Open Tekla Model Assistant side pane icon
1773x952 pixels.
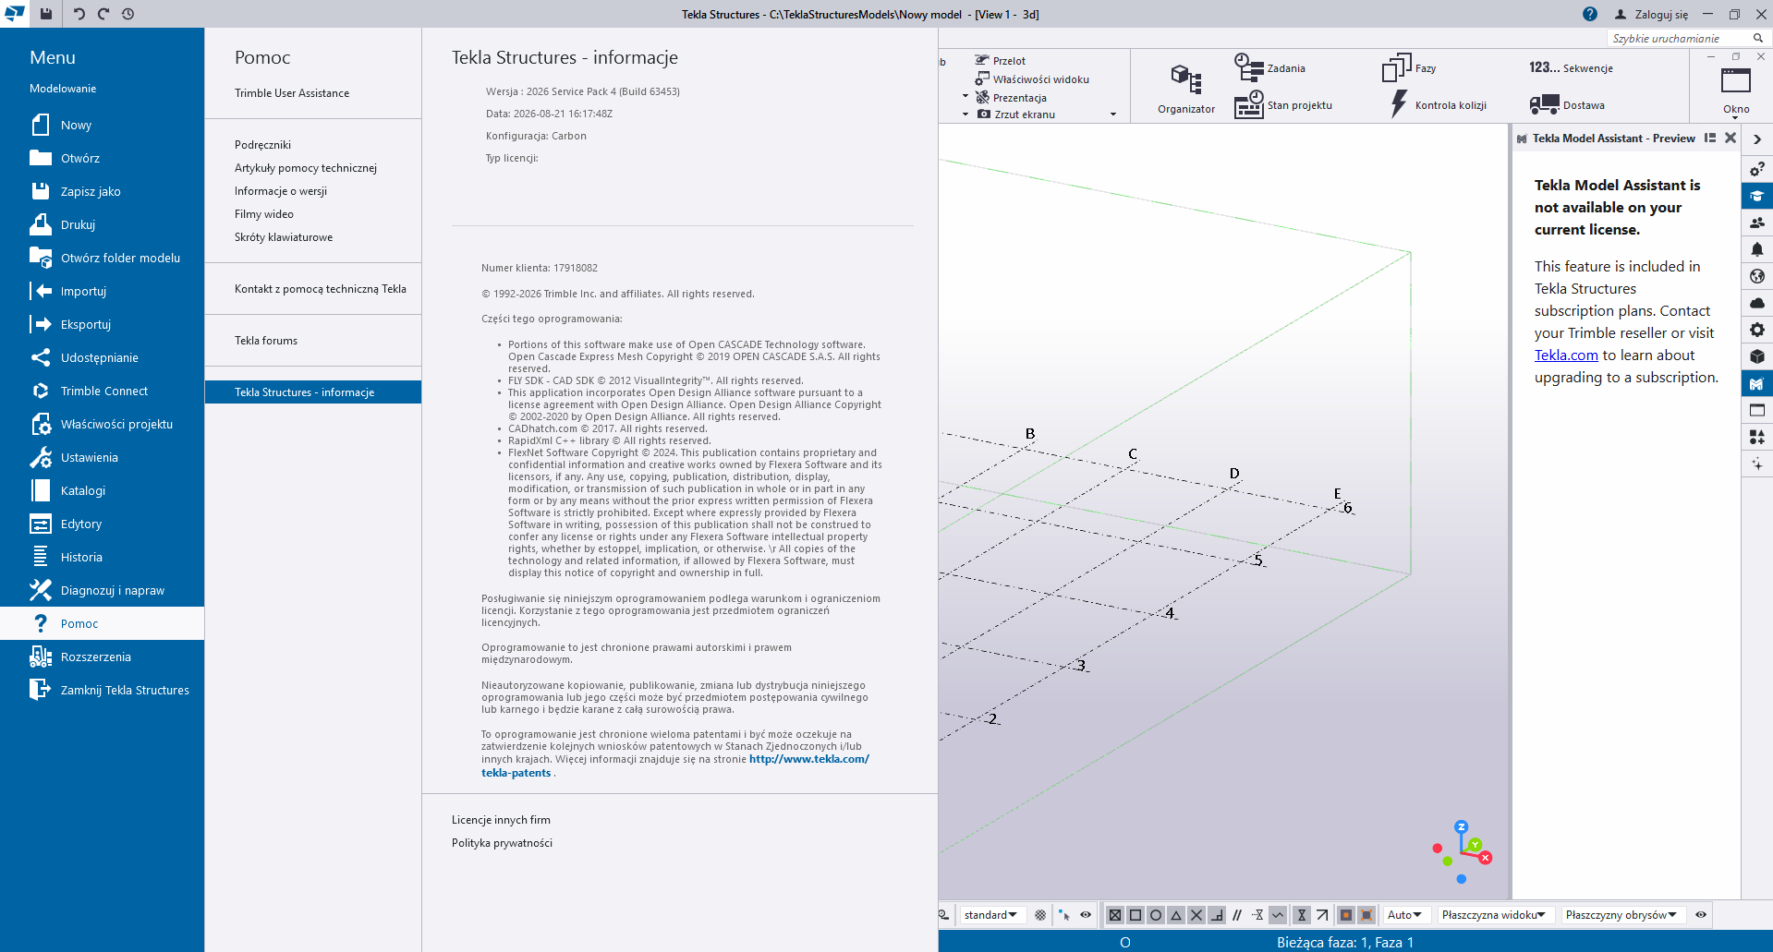coord(1757,383)
